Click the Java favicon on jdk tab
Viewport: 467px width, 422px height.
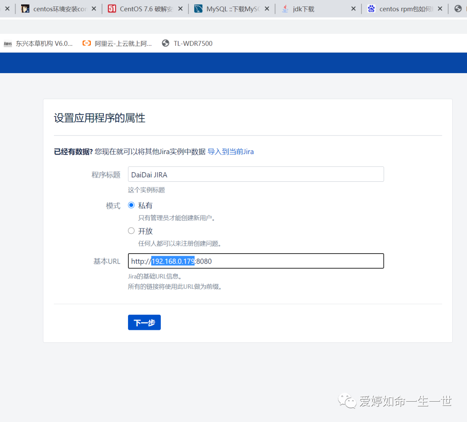click(x=285, y=9)
